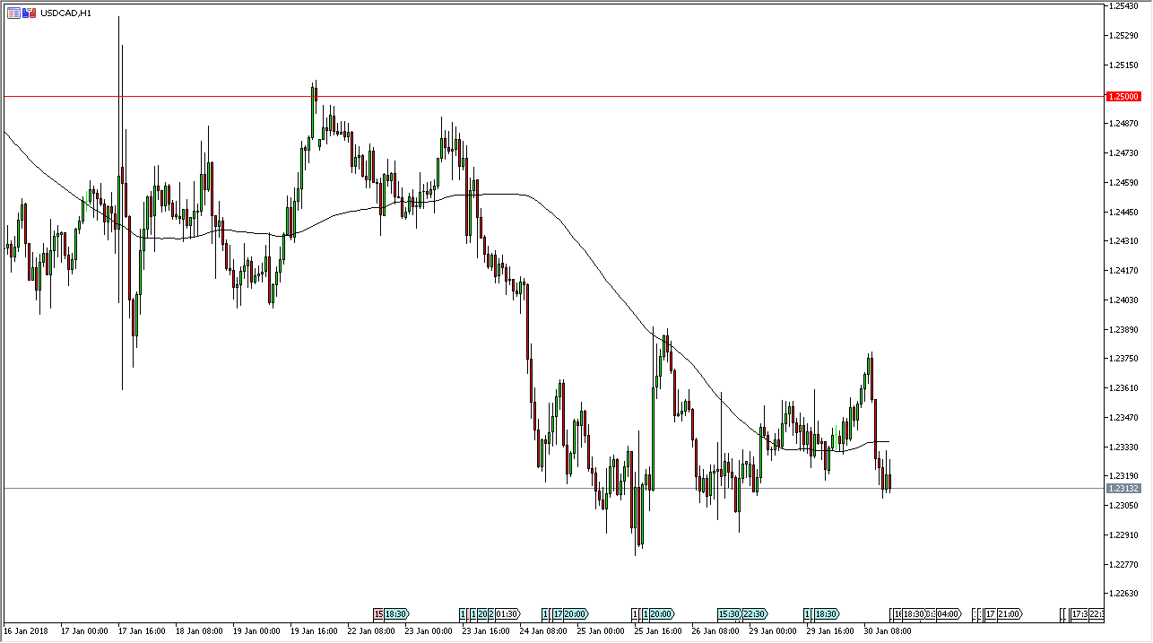Click the blue and red icon before USDCAD,H1
Image resolution: width=1153 pixels, height=643 pixels.
click(x=30, y=13)
